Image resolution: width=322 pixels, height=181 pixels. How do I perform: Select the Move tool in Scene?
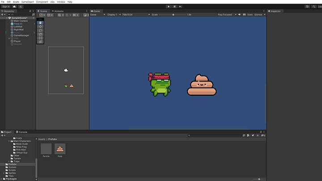(40, 26)
